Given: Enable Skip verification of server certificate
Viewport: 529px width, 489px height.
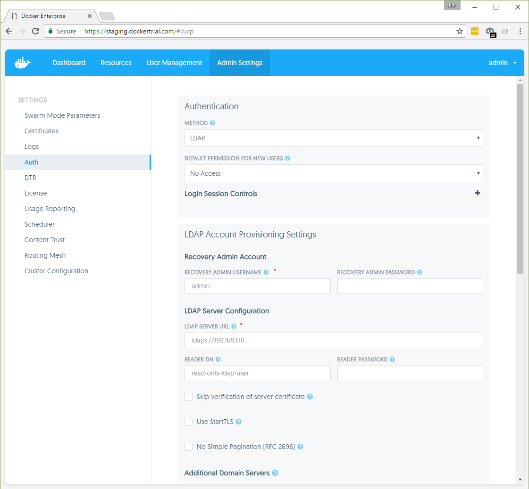Looking at the screenshot, I should click(x=189, y=397).
